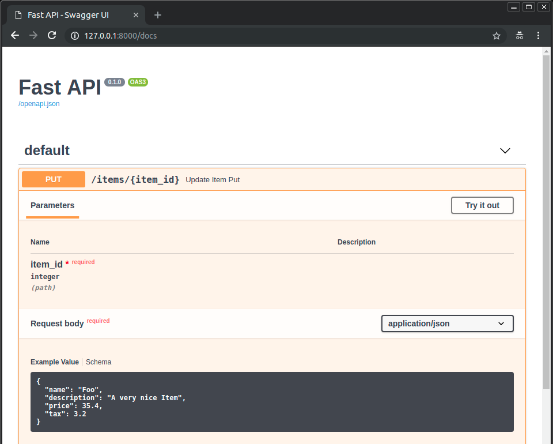Click the browser back arrow

(15, 35)
